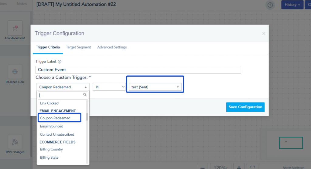
Task: Switch to the Advanced Settings tab
Action: click(x=112, y=47)
